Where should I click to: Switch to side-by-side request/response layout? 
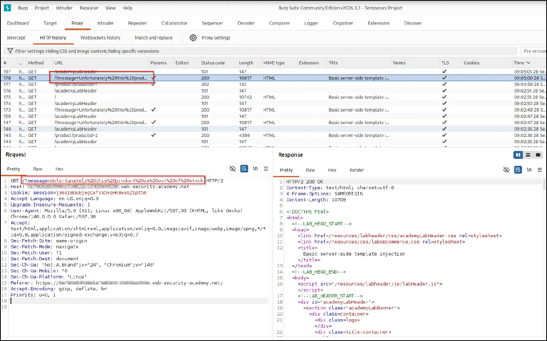pyautogui.click(x=518, y=155)
